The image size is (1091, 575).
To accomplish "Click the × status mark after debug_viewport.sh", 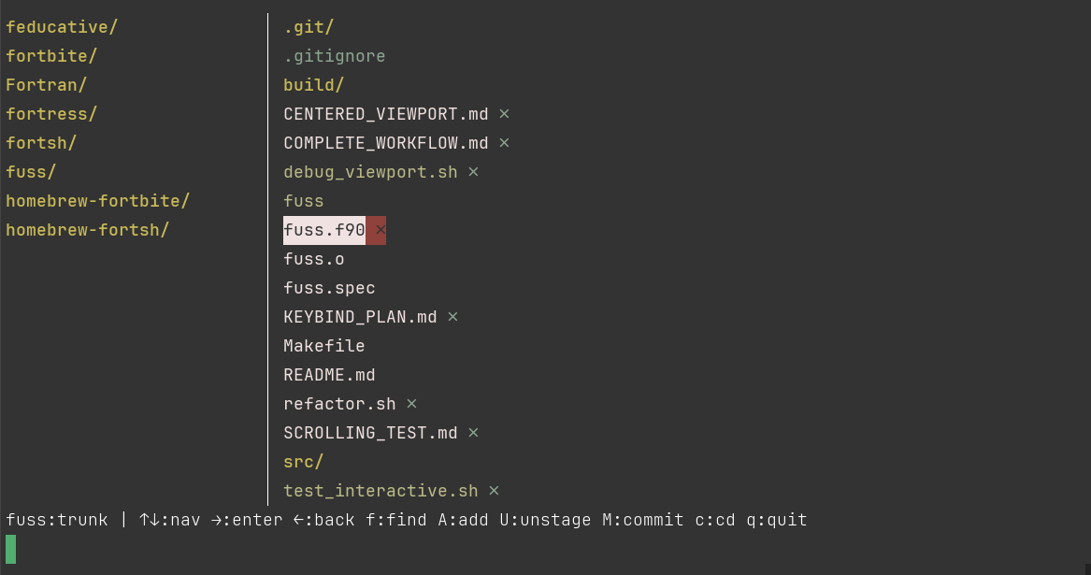I will [473, 172].
